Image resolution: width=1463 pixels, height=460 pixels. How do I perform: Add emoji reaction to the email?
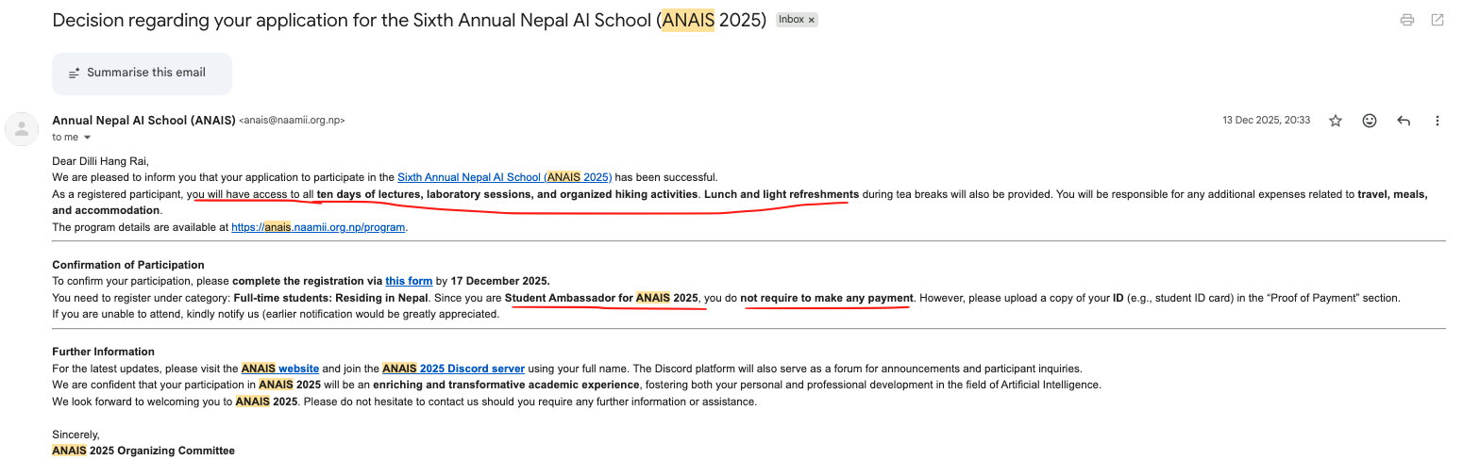[x=1370, y=121]
